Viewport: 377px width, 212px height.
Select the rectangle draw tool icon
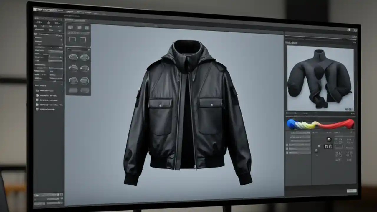tap(83, 39)
